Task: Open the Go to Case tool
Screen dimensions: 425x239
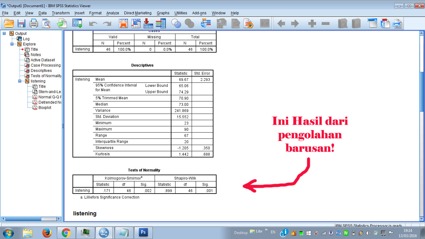Action: pyautogui.click(x=136, y=23)
